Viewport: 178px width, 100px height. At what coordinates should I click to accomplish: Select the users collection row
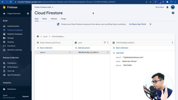click(x=53, y=52)
